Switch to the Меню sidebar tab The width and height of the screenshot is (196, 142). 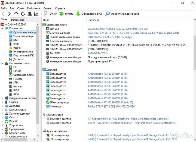pos(5,20)
